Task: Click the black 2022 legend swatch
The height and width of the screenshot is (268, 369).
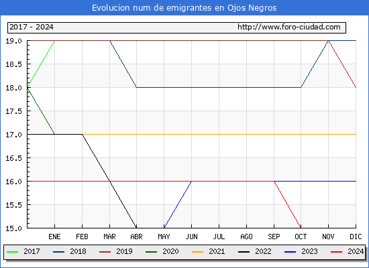Action: (244, 252)
